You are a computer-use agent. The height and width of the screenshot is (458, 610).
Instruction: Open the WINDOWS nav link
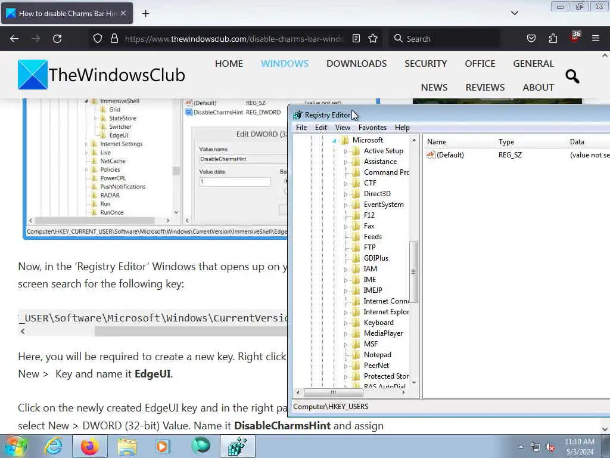tap(285, 63)
